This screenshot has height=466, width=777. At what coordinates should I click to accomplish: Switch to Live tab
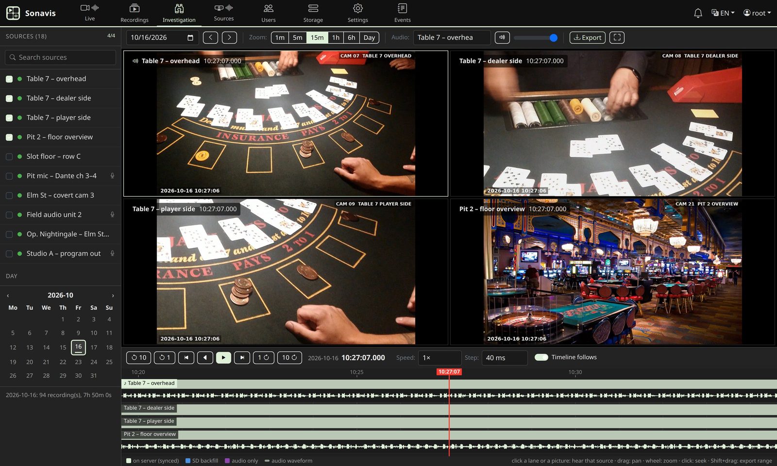(x=90, y=13)
